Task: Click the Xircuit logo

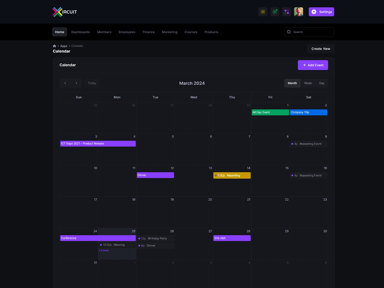Action: pos(65,12)
